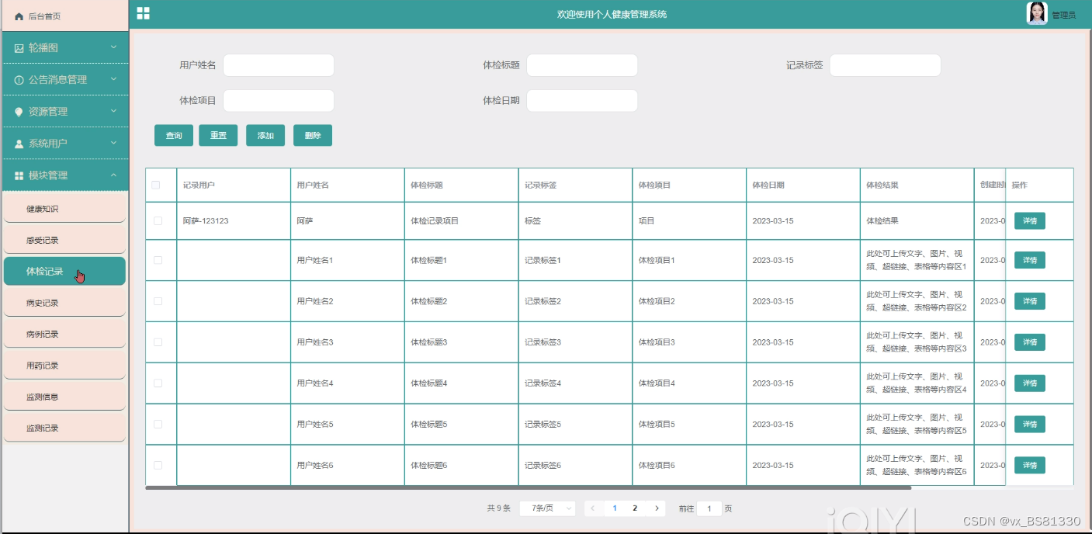The width and height of the screenshot is (1092, 534).
Task: Open 健康知识 in the sidebar
Action: click(64, 209)
